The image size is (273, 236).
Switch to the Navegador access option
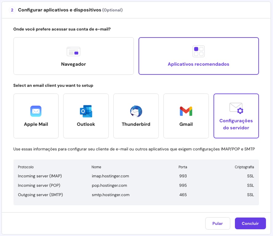73,56
